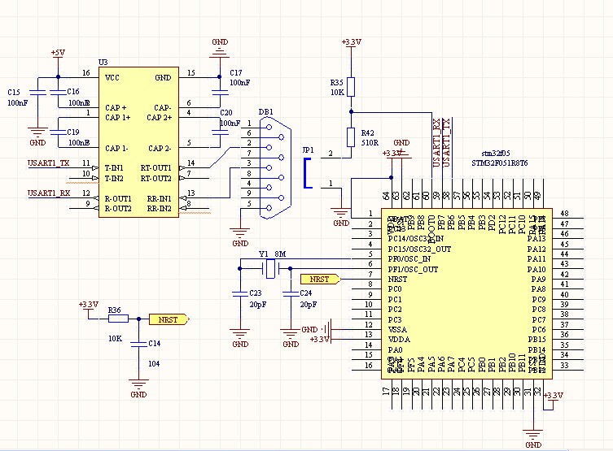This screenshot has height=451, width=613.
Task: Click the PA9 pin label at pin 42
Action: 538,280
